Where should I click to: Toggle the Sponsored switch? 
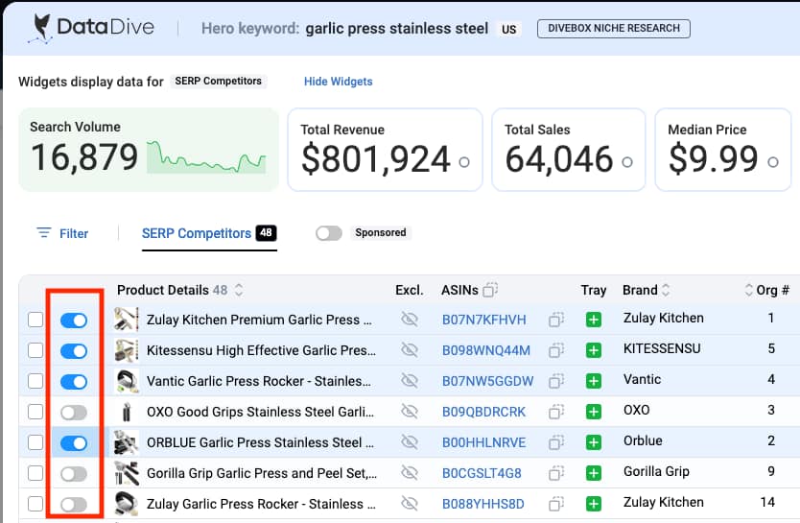[x=329, y=233]
